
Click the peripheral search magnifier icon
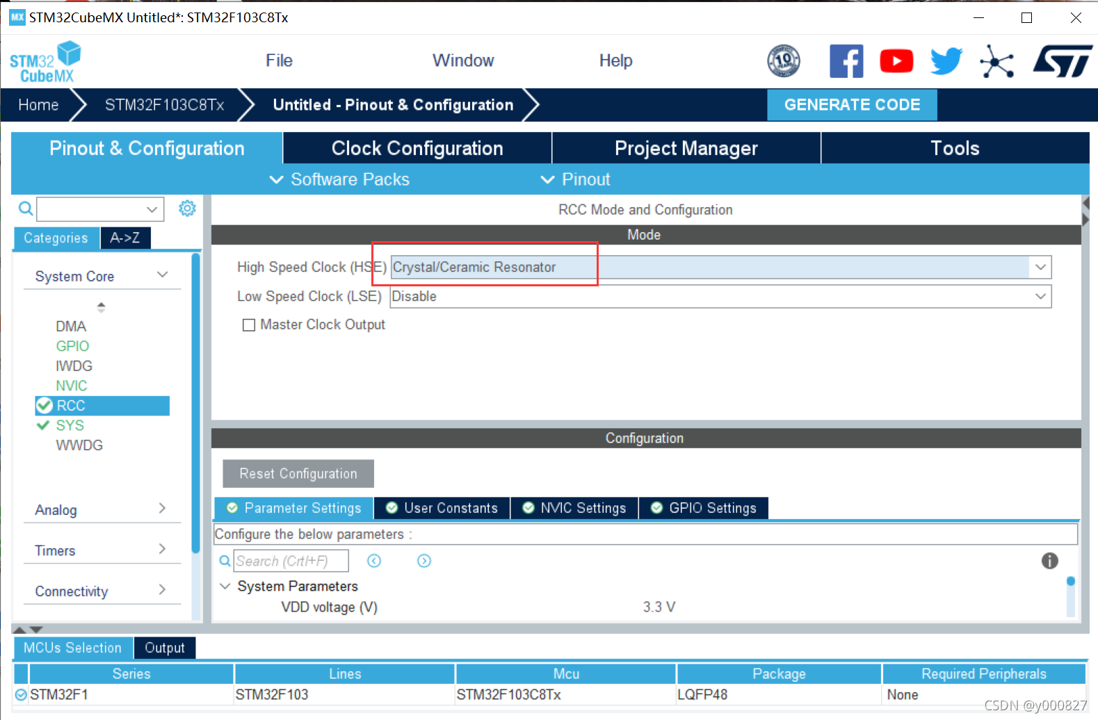[25, 208]
